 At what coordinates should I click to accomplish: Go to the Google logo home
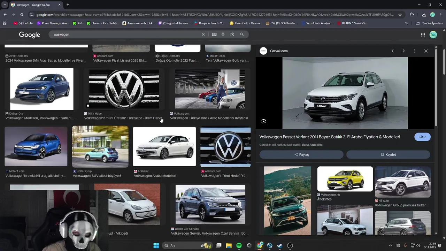[30, 35]
